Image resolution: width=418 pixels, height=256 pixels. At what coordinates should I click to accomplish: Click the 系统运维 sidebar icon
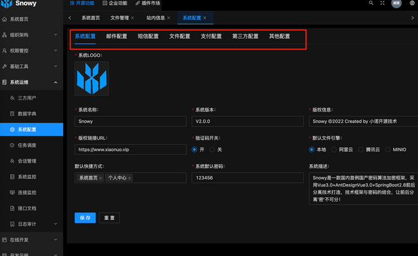click(x=5, y=82)
